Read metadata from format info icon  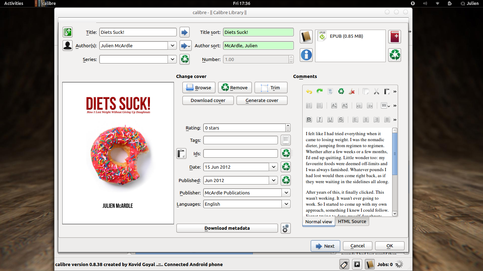click(x=306, y=55)
